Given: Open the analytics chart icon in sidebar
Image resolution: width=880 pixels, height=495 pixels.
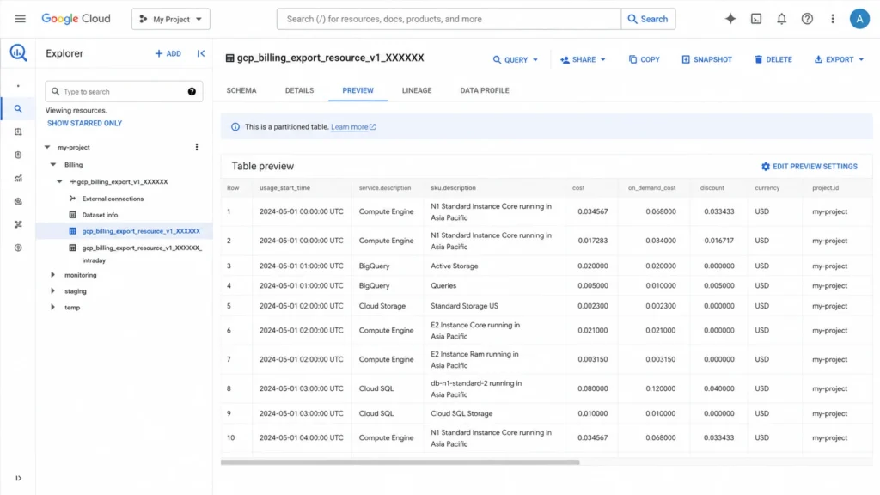Looking at the screenshot, I should (x=18, y=179).
